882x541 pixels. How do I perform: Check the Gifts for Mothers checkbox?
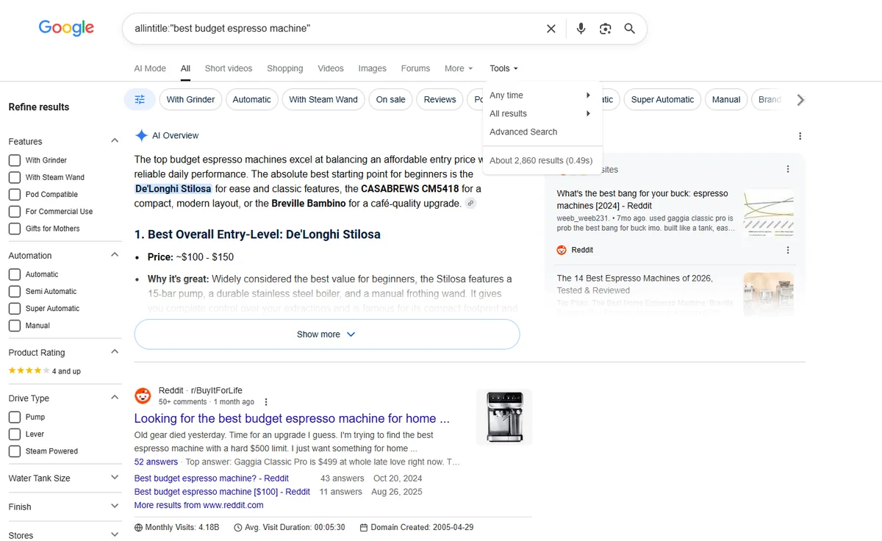[x=14, y=229]
